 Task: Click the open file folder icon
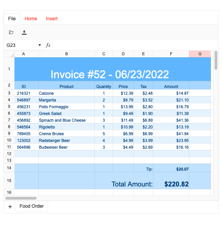[x=11, y=32]
